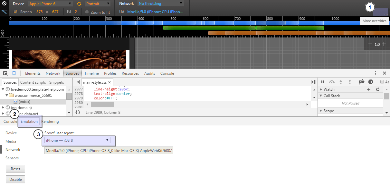The image size is (390, 185).
Task: Open the No throttling network dropdown
Action: [161, 4]
